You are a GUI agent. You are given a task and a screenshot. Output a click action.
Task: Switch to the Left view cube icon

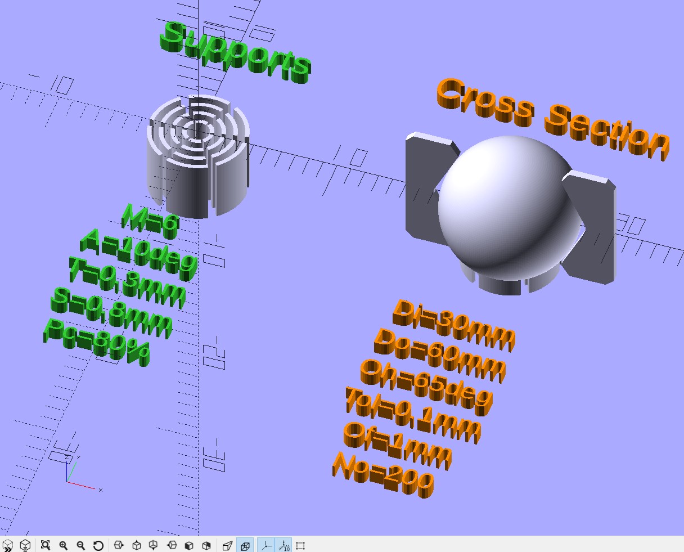click(x=172, y=545)
